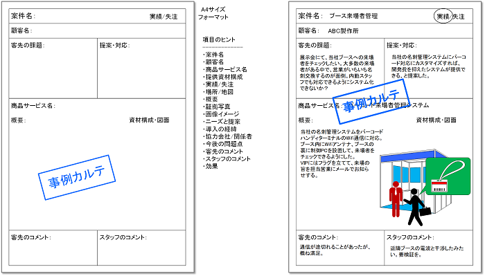
Task: Click the blue 事例カルテ stamp on the blank form
Action: 77,177
